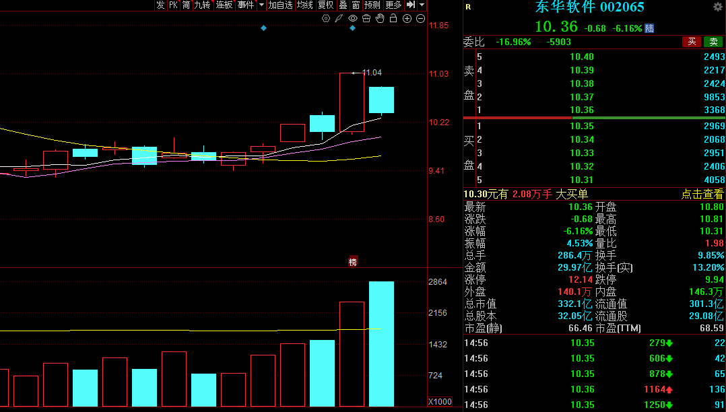This screenshot has width=726, height=412.
Task: Click the blue diamond marker above 11.04 candle
Action: click(x=352, y=28)
